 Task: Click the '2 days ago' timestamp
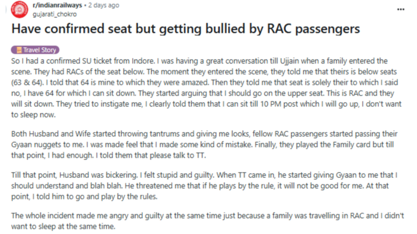[x=104, y=5]
